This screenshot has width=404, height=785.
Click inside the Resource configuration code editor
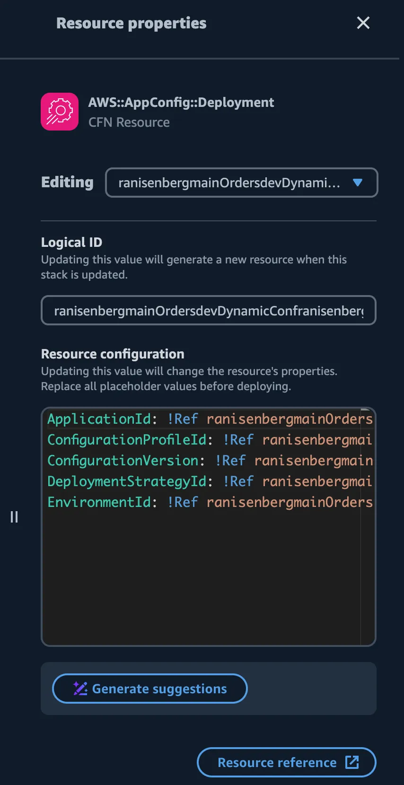click(x=208, y=567)
